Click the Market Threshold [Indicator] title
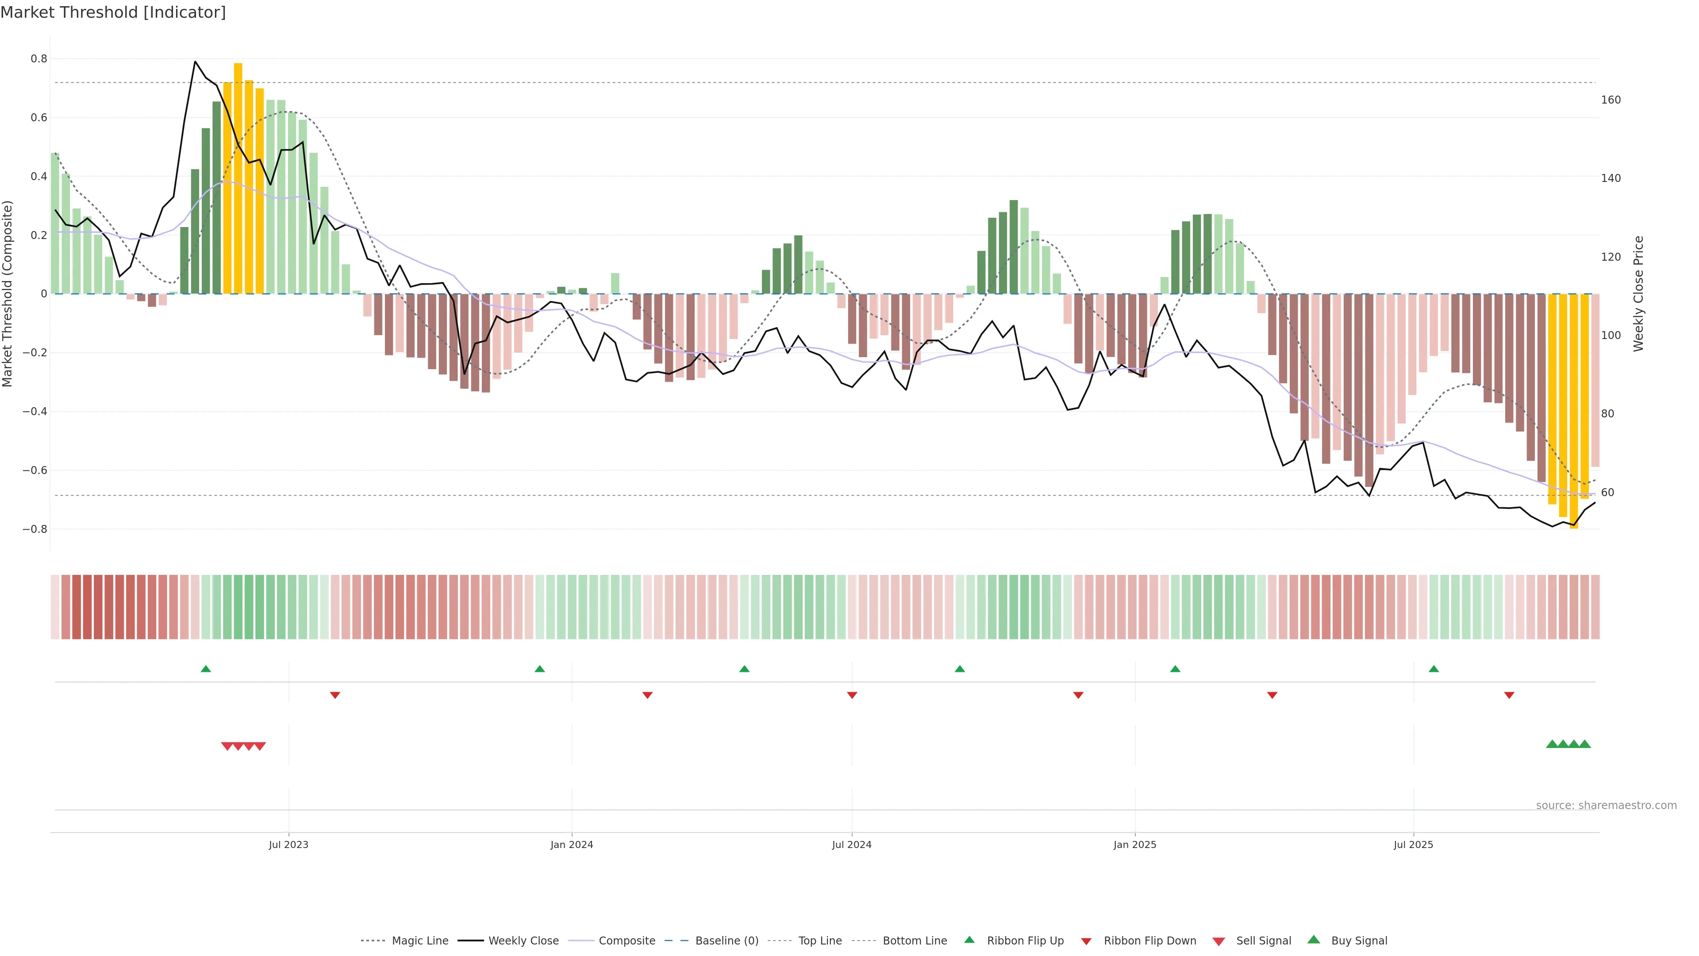This screenshot has width=1699, height=956. pos(113,12)
